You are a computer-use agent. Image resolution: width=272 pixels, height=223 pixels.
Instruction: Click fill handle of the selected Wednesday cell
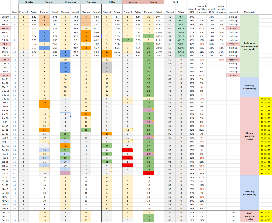(70, 116)
